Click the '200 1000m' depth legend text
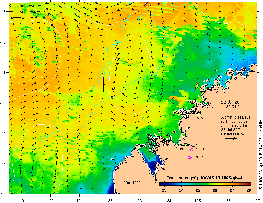Screen dimensions: 263x203 (134, 183)
